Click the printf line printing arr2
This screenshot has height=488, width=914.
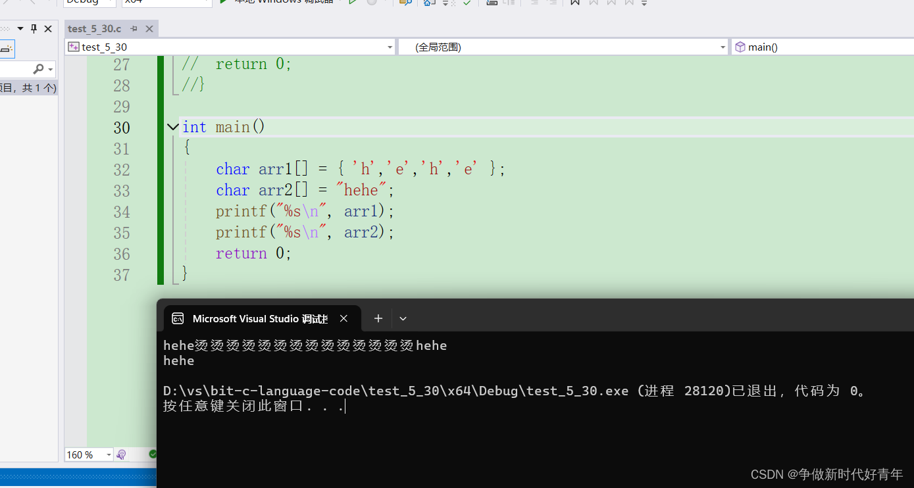tap(305, 232)
